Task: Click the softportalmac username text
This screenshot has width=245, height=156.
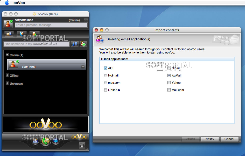Action: (24, 20)
